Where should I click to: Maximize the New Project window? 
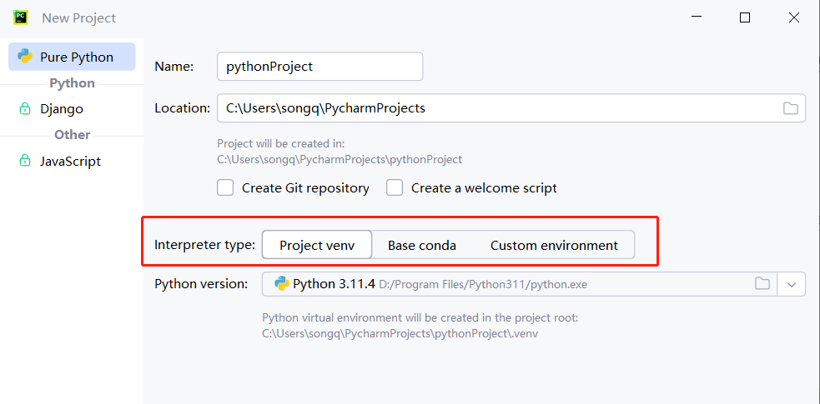point(745,17)
